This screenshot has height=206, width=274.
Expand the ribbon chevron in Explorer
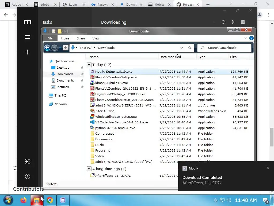click(x=246, y=38)
